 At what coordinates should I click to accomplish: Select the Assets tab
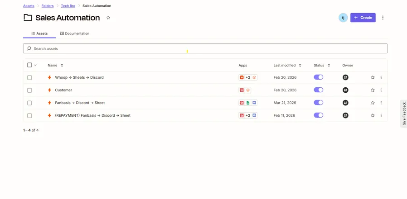click(39, 33)
